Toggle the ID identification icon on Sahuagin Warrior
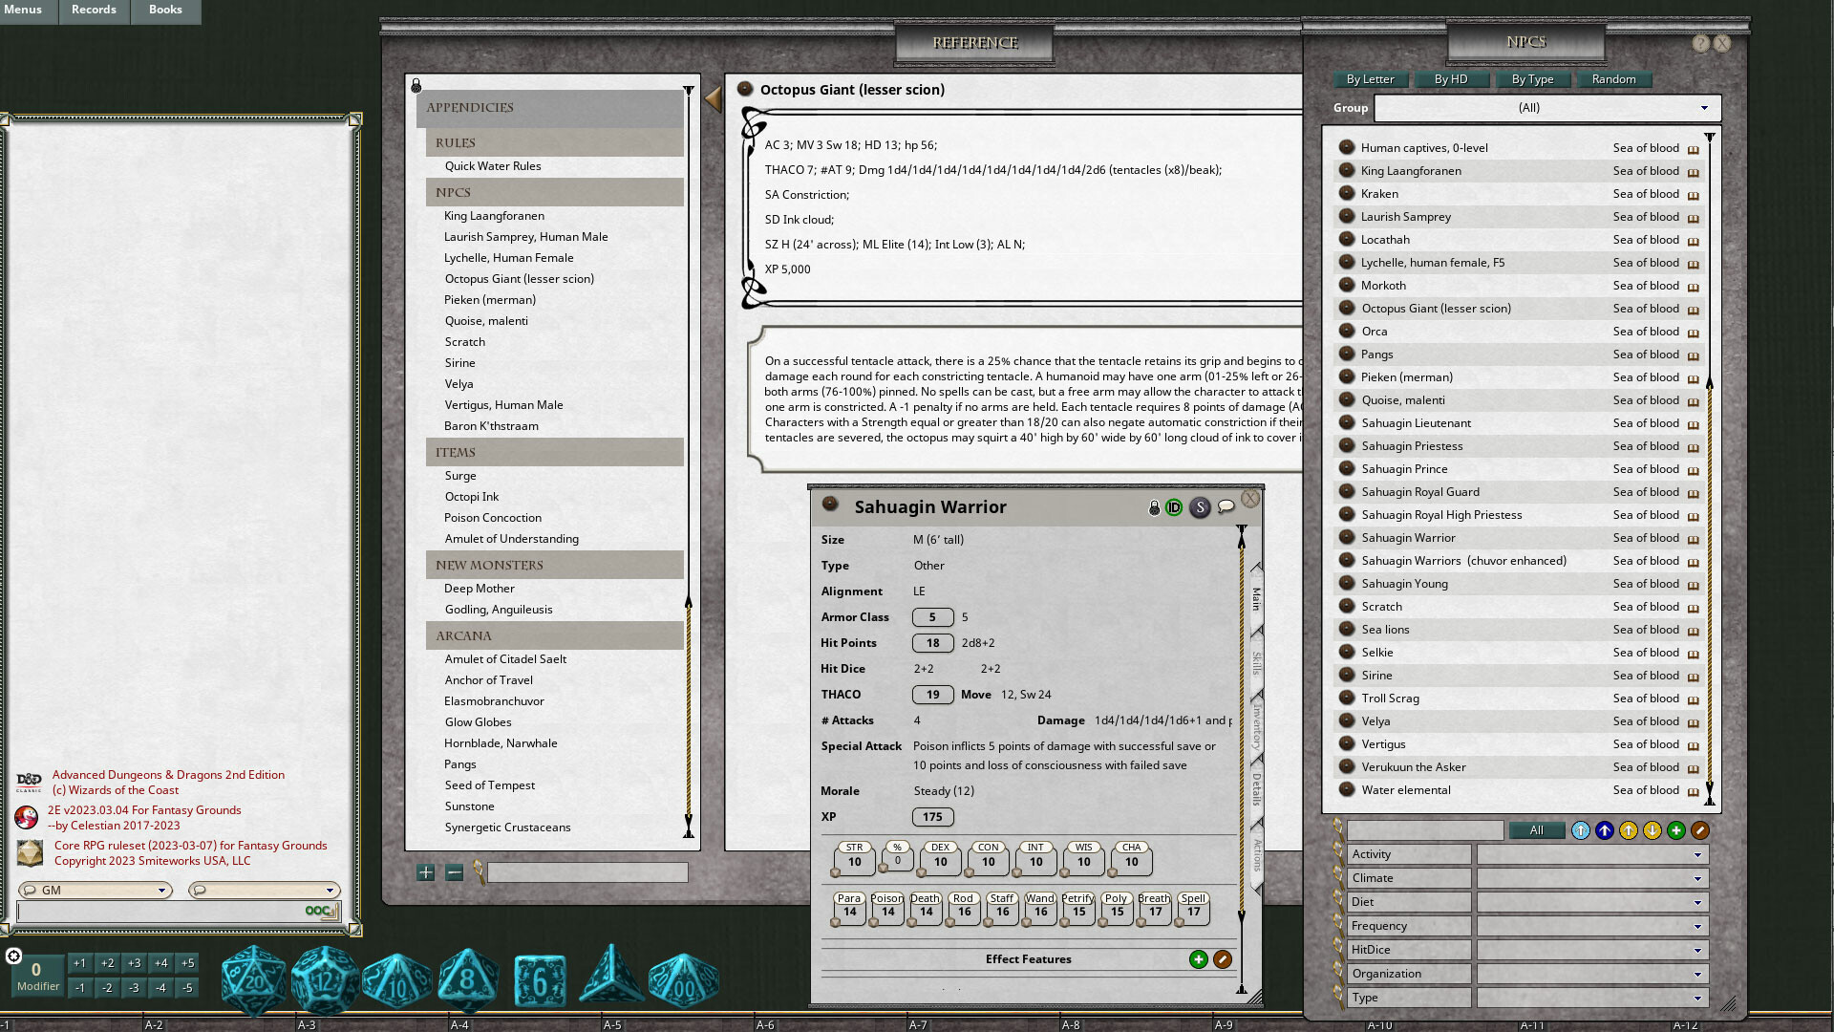This screenshot has width=1834, height=1032. click(1175, 506)
